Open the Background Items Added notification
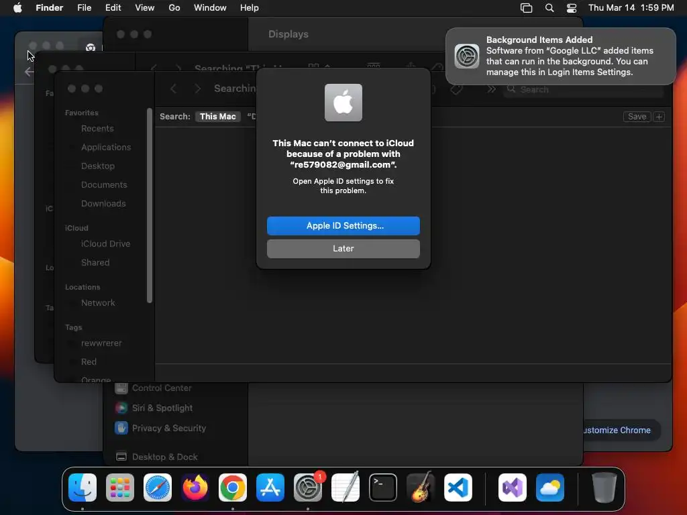The image size is (687, 515). coord(560,56)
